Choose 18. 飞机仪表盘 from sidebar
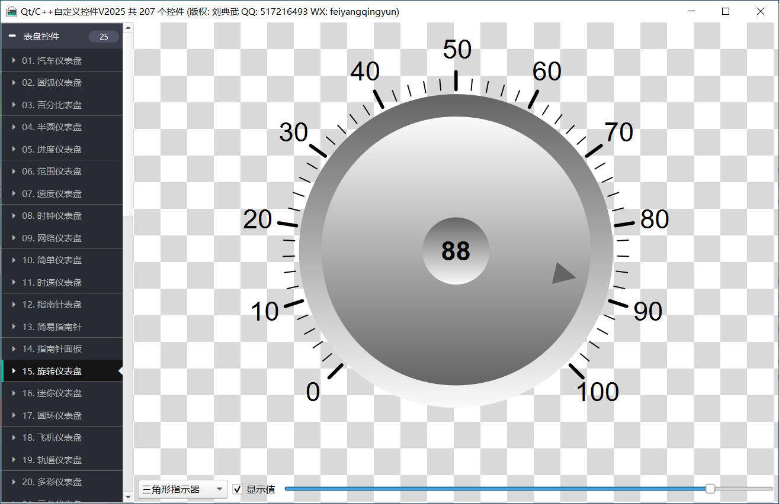The image size is (779, 504). pos(62,438)
